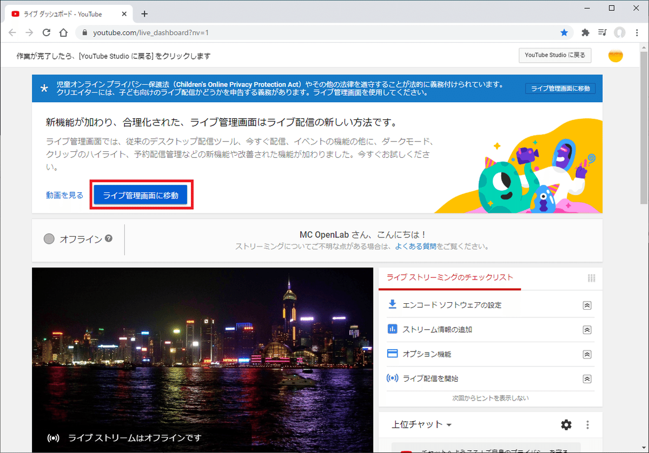Click 次回からヒントを表示しない link
Viewport: 649px width, 453px height.
pyautogui.click(x=491, y=398)
